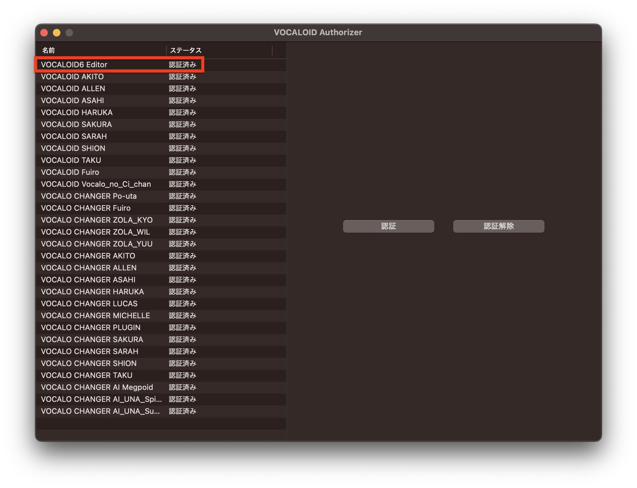Click the 認証 (authorize) button

388,226
